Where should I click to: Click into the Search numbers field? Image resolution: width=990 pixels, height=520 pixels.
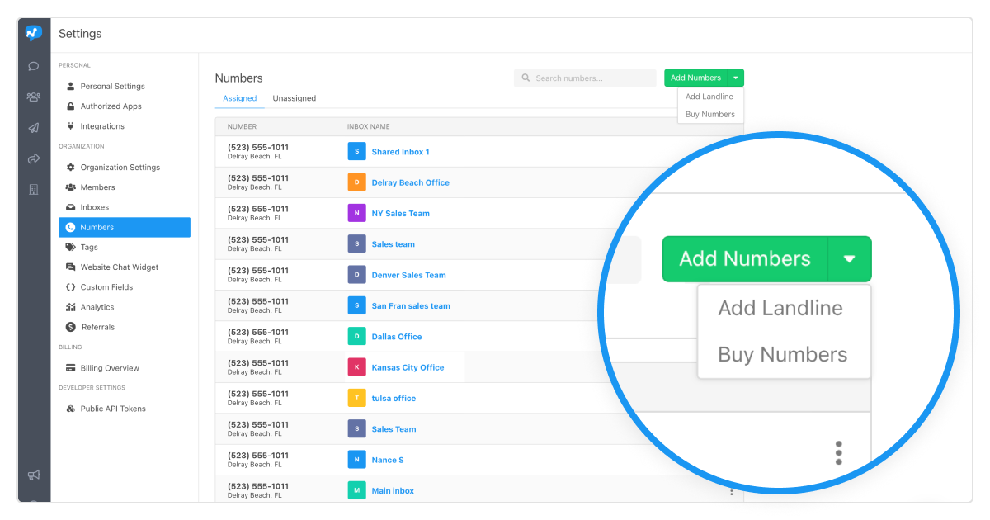(585, 78)
